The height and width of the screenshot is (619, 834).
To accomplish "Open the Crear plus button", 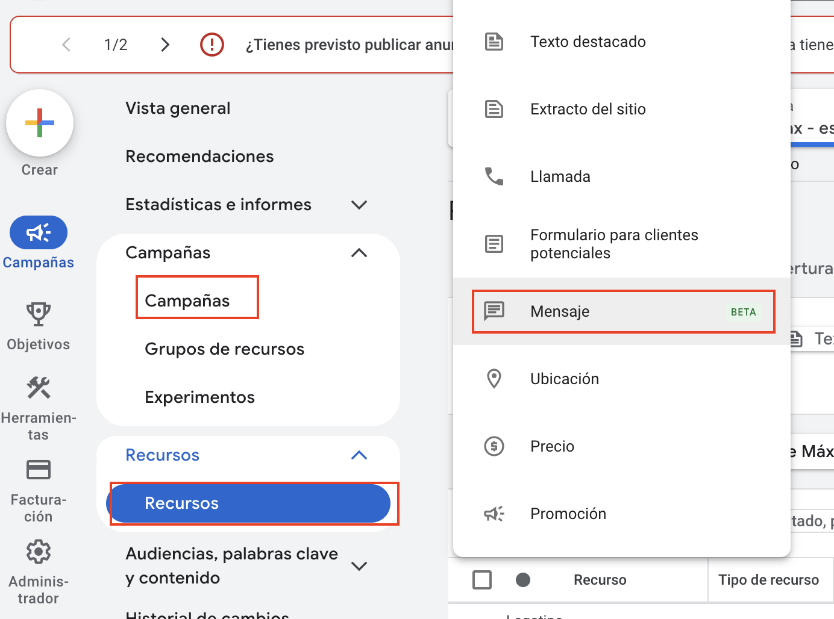I will 39,123.
